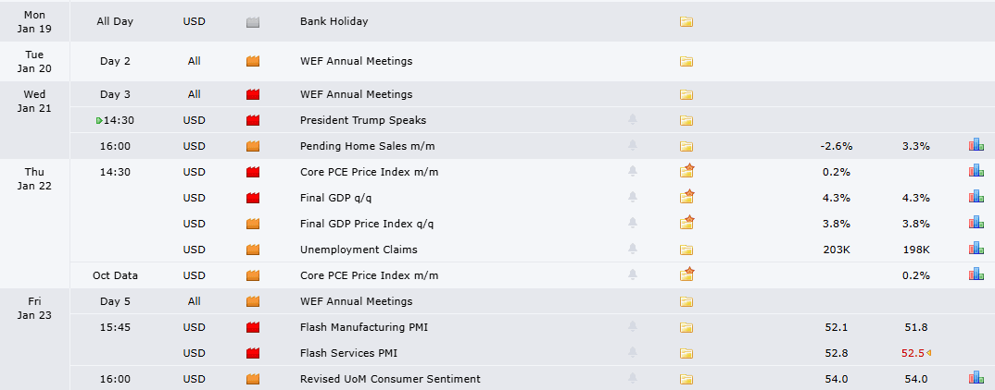995x390 pixels.
Task: Expand Final GDP Price Index details folder
Action: tap(687, 223)
